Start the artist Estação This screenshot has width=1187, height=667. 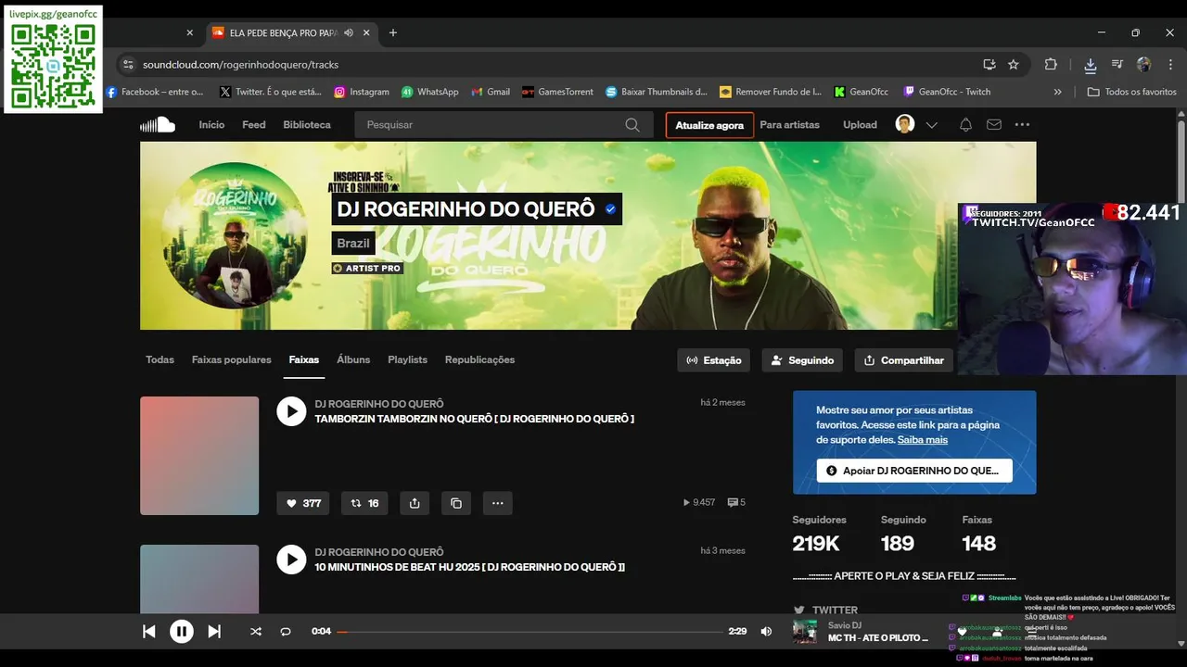tap(714, 360)
